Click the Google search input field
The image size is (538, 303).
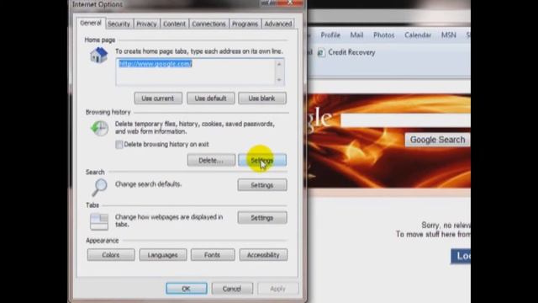click(405, 120)
